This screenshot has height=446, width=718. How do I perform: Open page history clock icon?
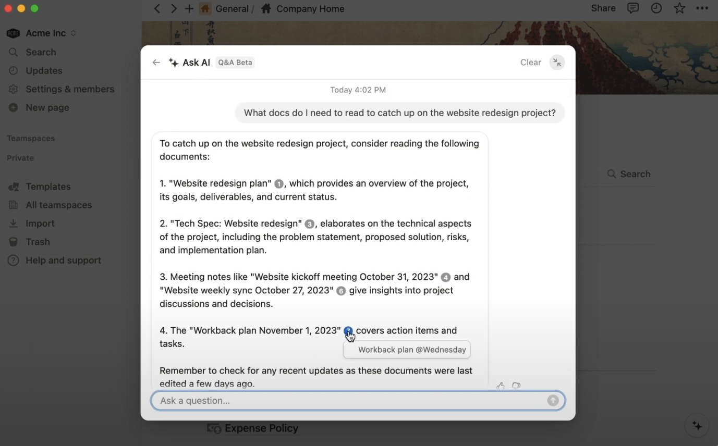[656, 8]
